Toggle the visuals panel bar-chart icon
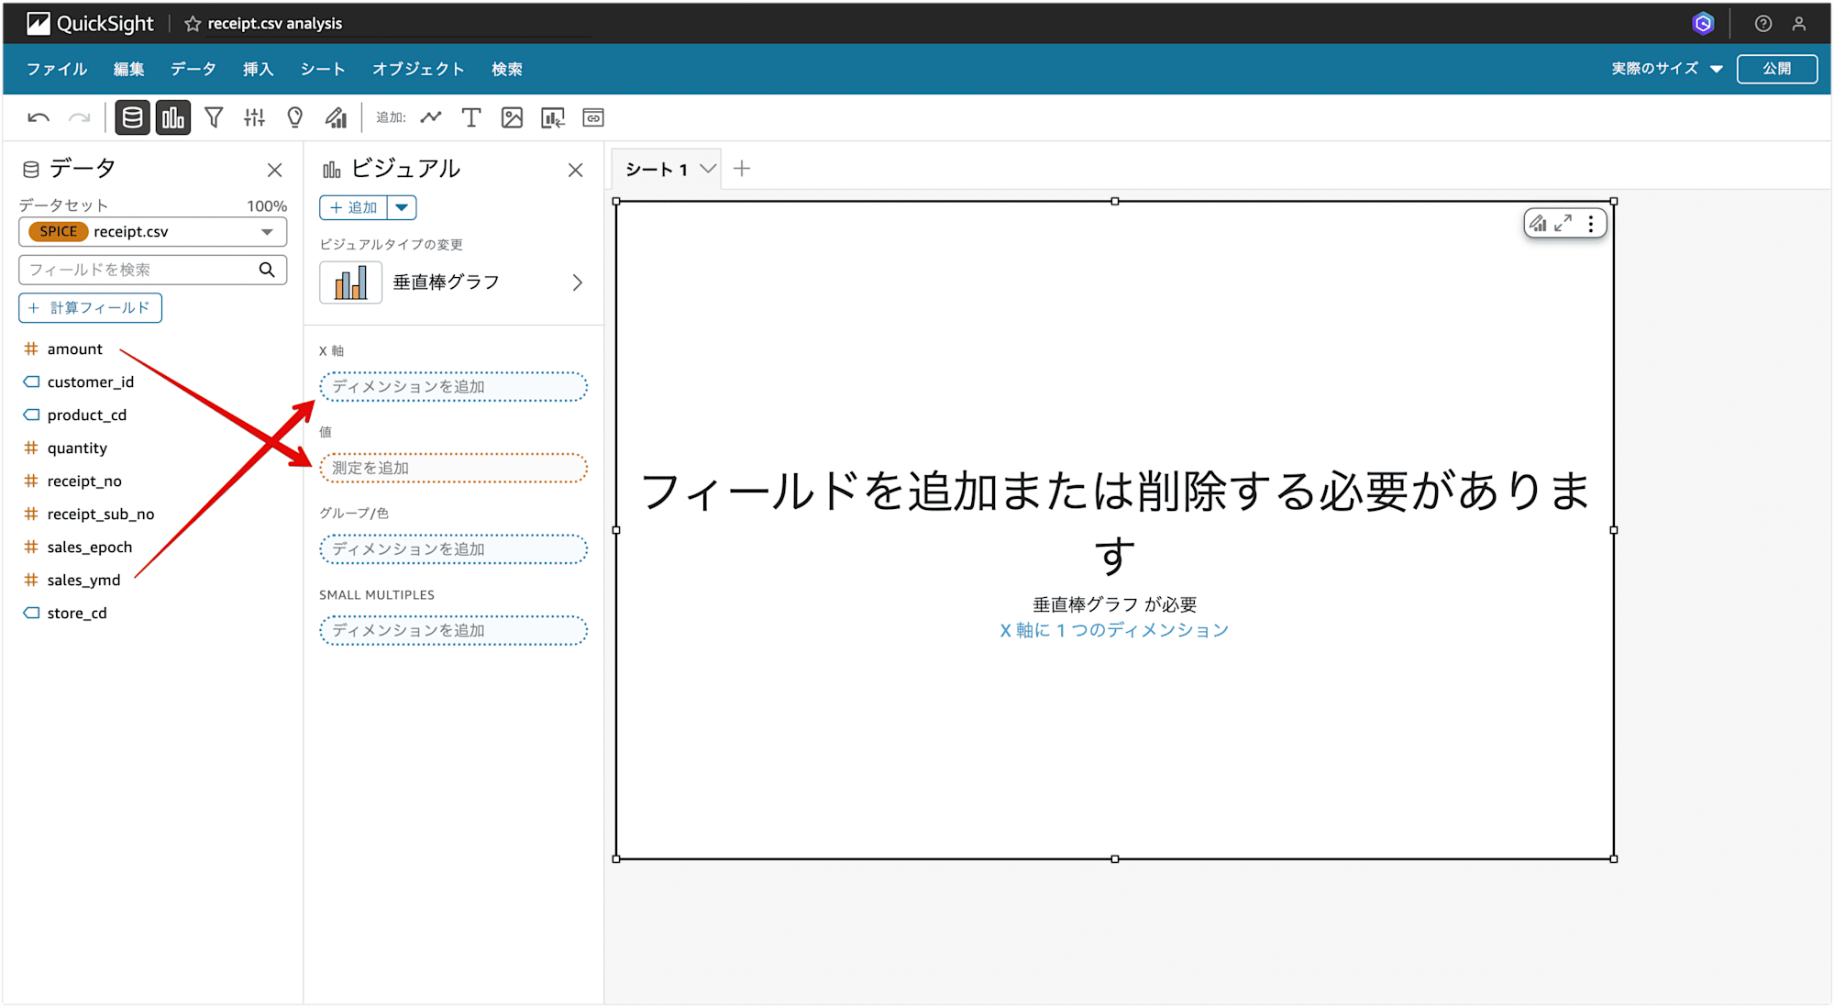1834x1007 pixels. [173, 117]
